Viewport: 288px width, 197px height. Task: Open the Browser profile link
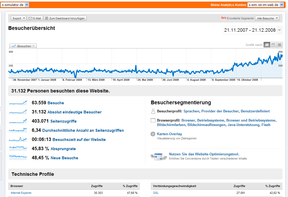click(188, 121)
